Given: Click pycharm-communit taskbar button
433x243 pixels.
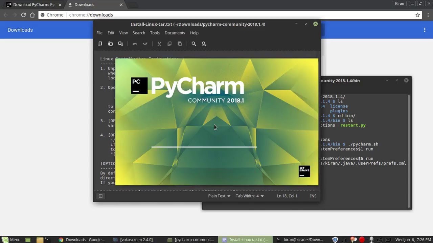Looking at the screenshot, I should coord(191,240).
